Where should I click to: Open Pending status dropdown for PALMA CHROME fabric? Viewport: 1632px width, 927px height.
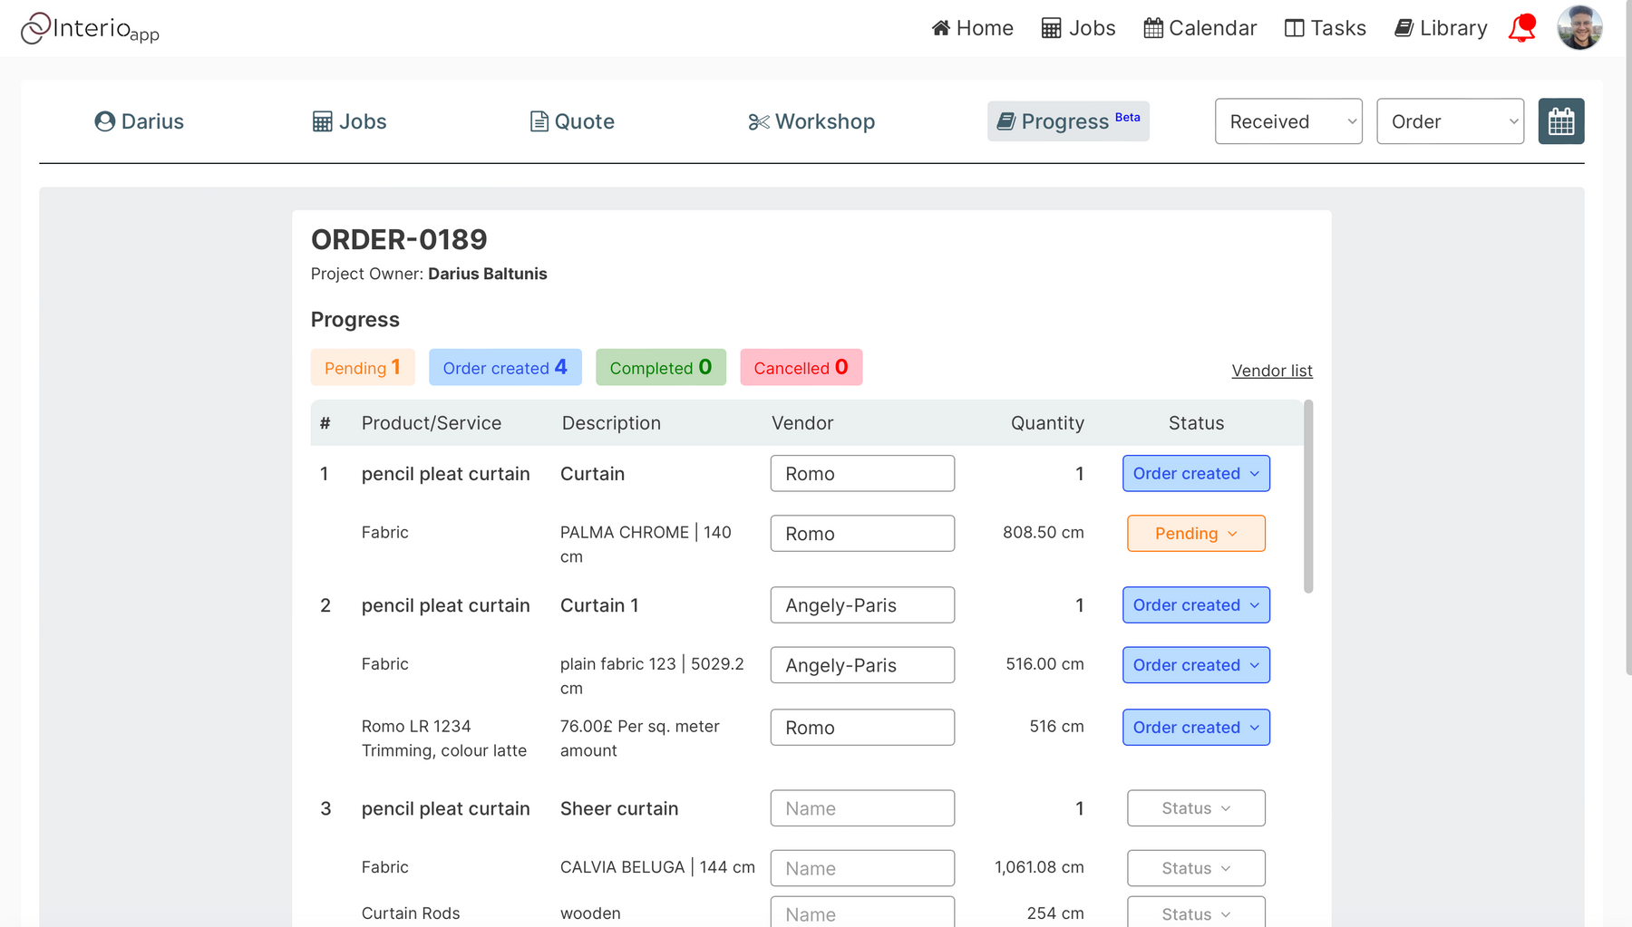(x=1196, y=534)
